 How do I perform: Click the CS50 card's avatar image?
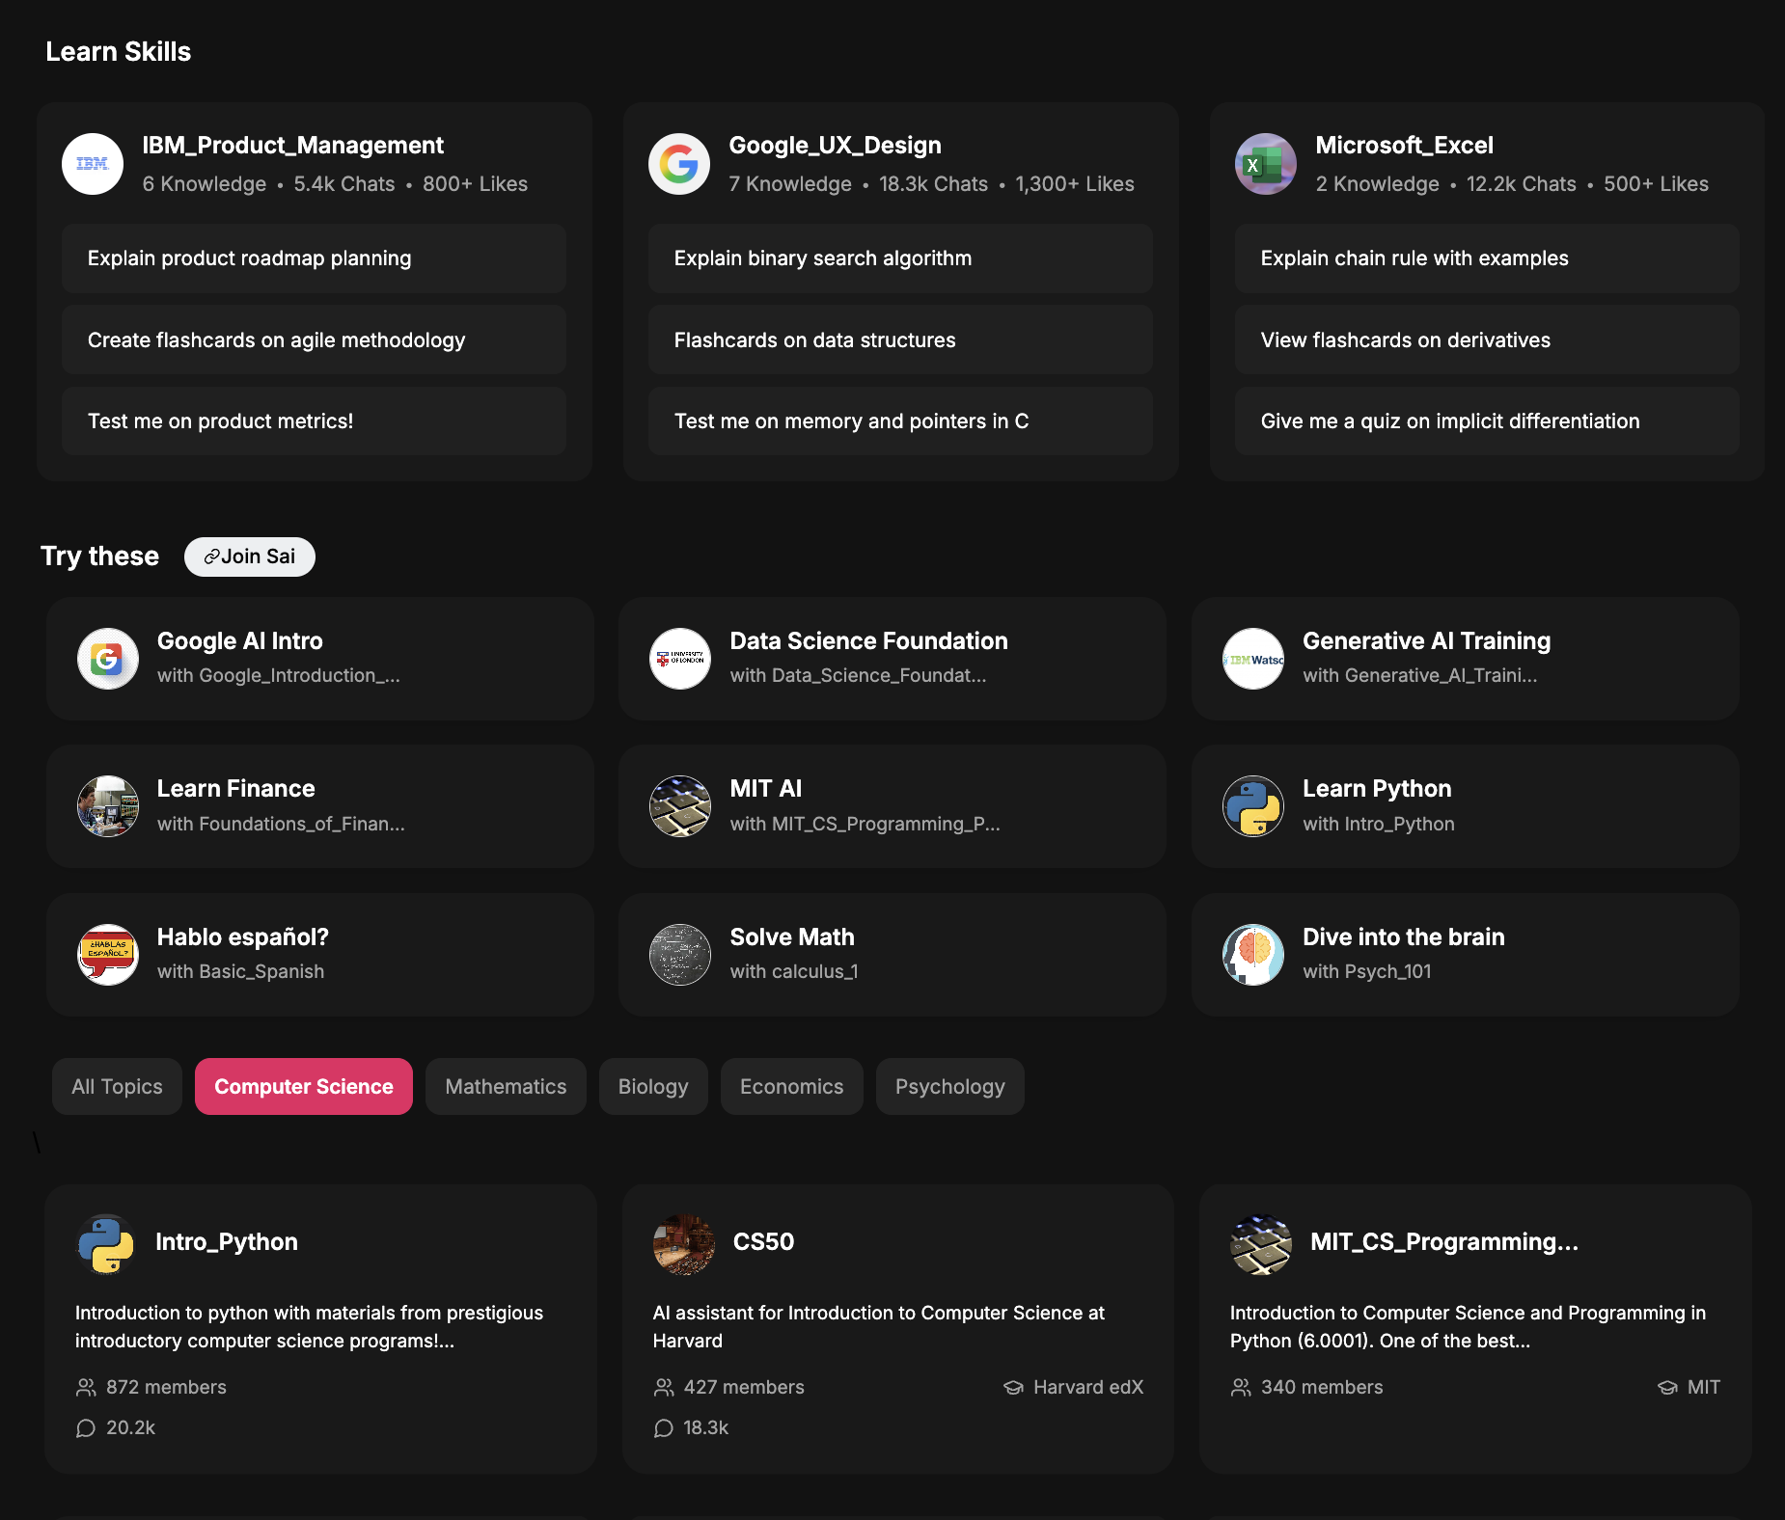(683, 1243)
